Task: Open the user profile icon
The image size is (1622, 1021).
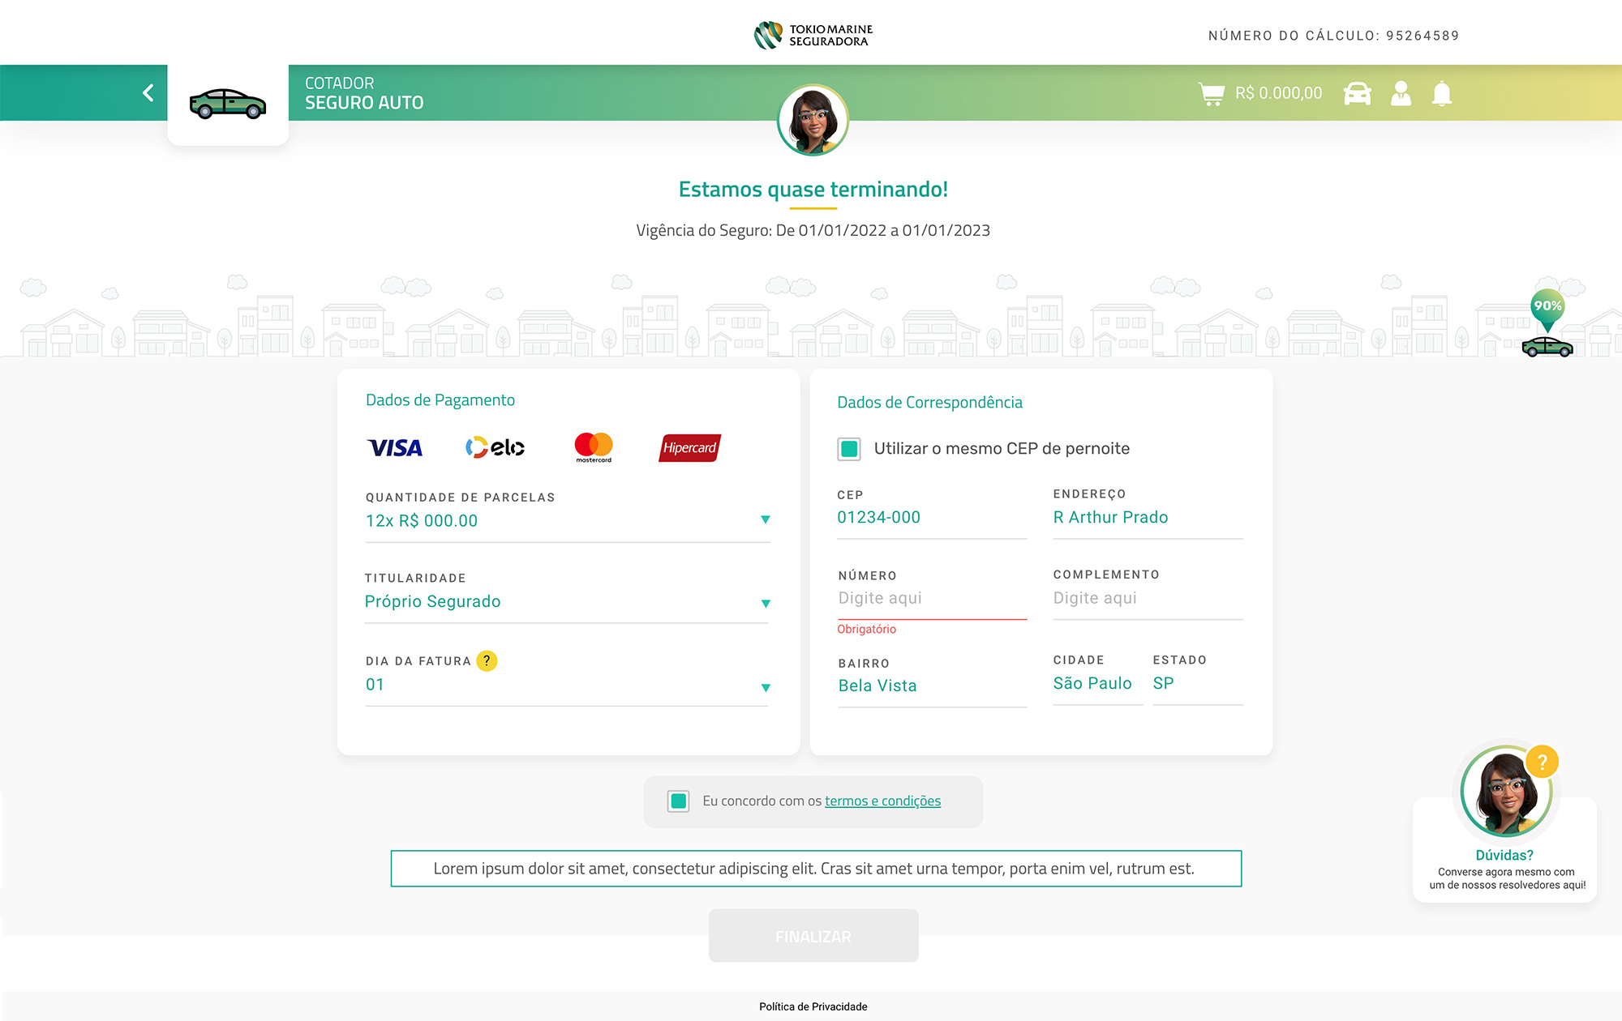Action: [1401, 94]
